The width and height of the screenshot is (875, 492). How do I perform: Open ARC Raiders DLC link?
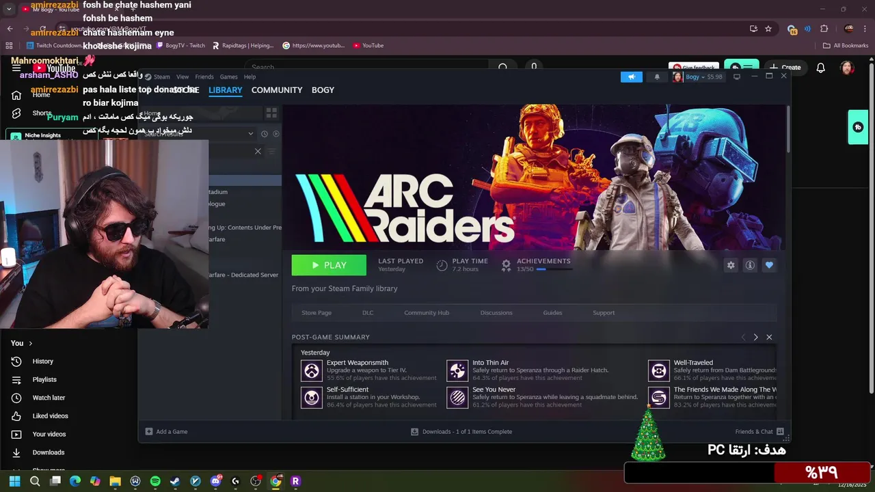368,312
